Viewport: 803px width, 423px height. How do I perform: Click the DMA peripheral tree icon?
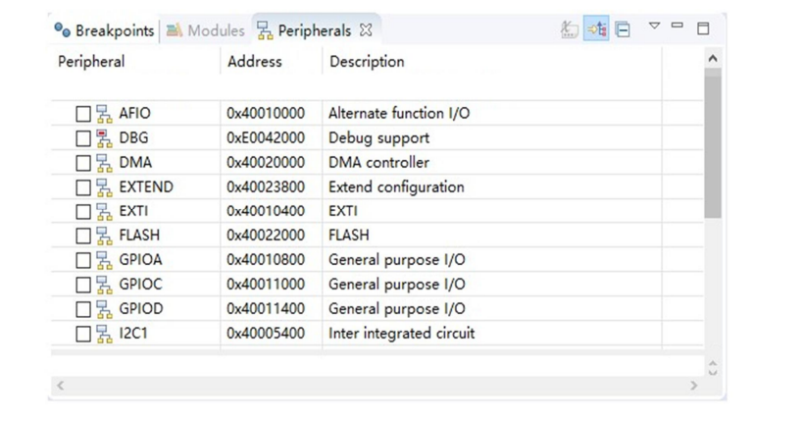(x=105, y=163)
